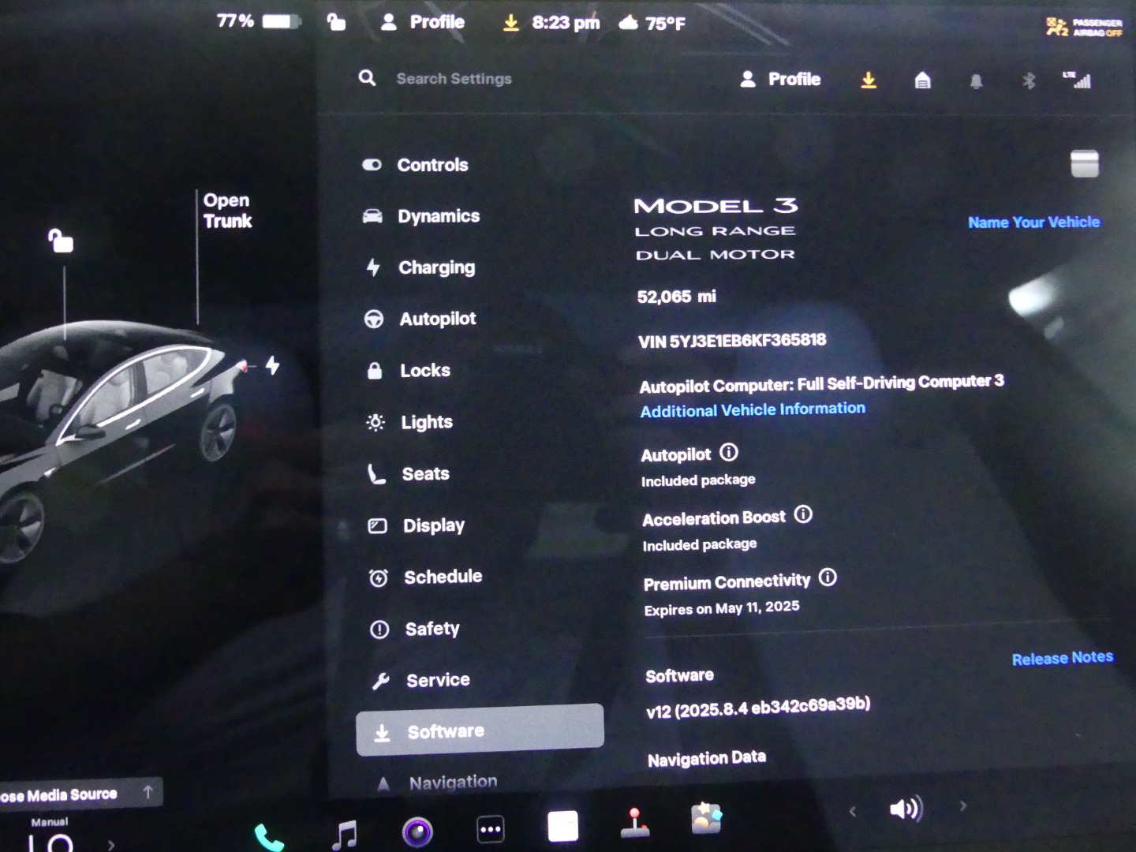Increase volume with the right arrow

[x=962, y=806]
